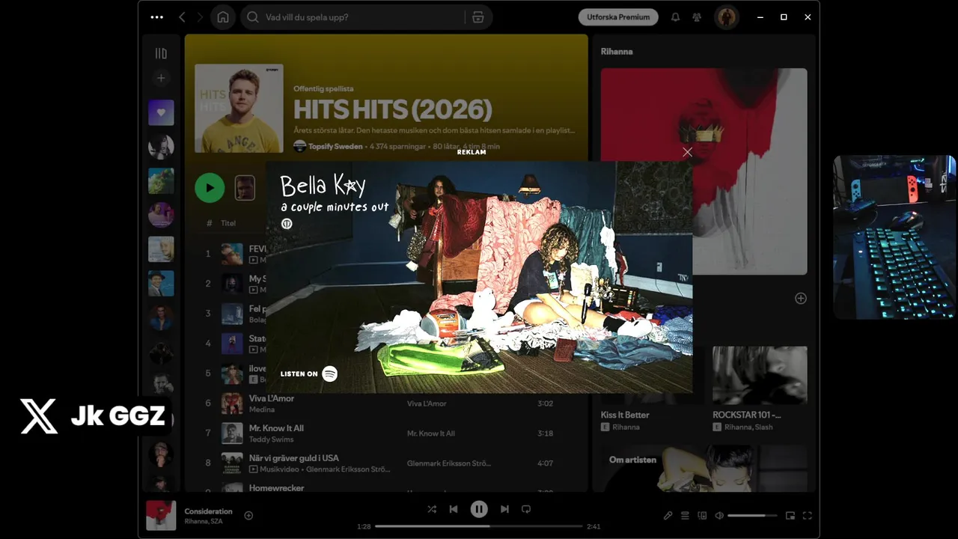Open the Glenmark Eriksson Strö... album link
Viewport: 958px width, 539px height.
click(x=449, y=463)
